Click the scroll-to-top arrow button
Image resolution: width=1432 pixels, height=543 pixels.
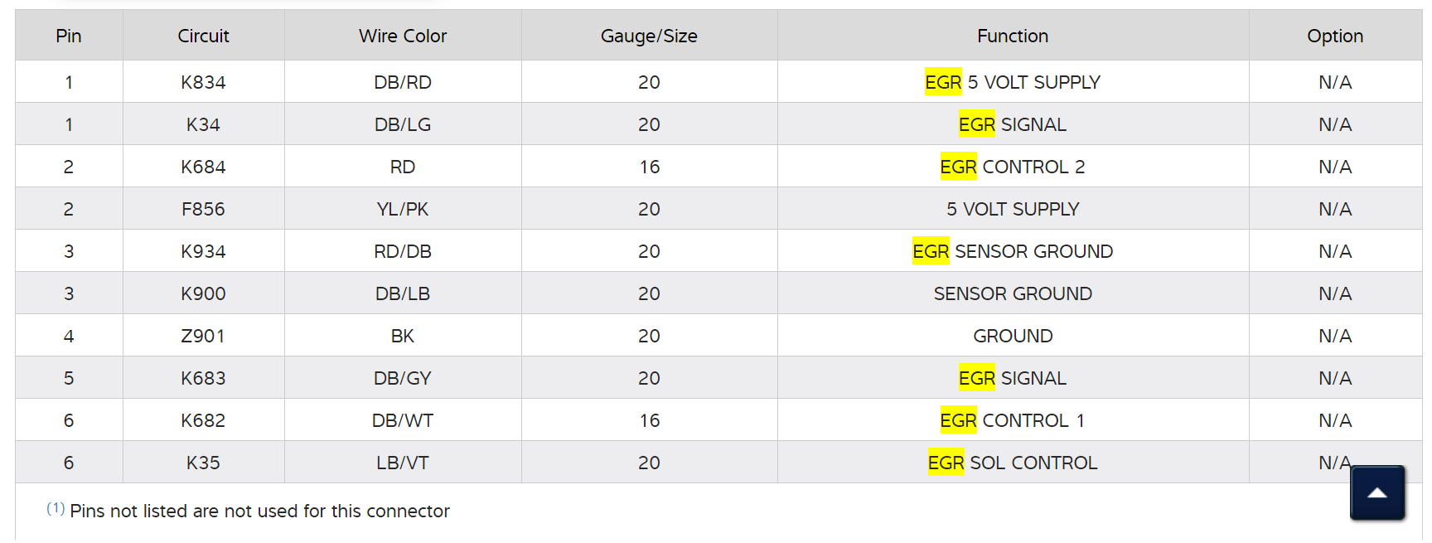pyautogui.click(x=1376, y=492)
